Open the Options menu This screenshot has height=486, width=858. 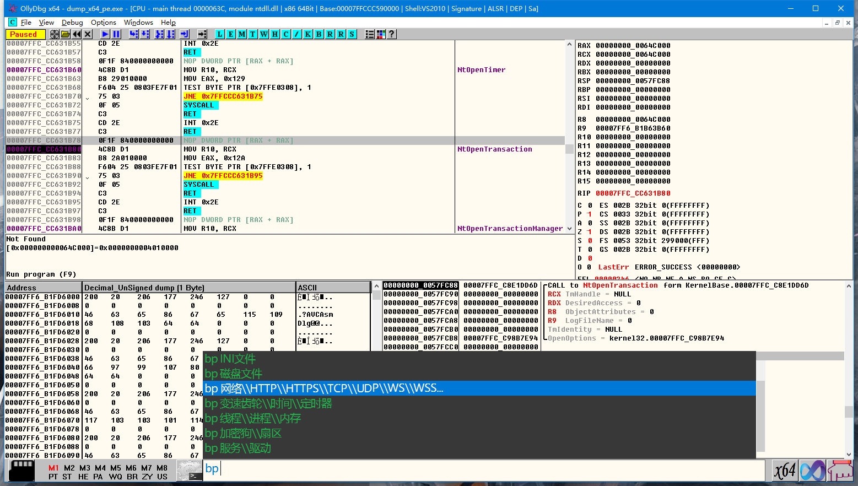103,23
